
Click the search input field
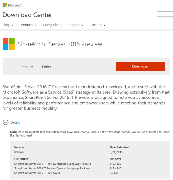(x=165, y=14)
